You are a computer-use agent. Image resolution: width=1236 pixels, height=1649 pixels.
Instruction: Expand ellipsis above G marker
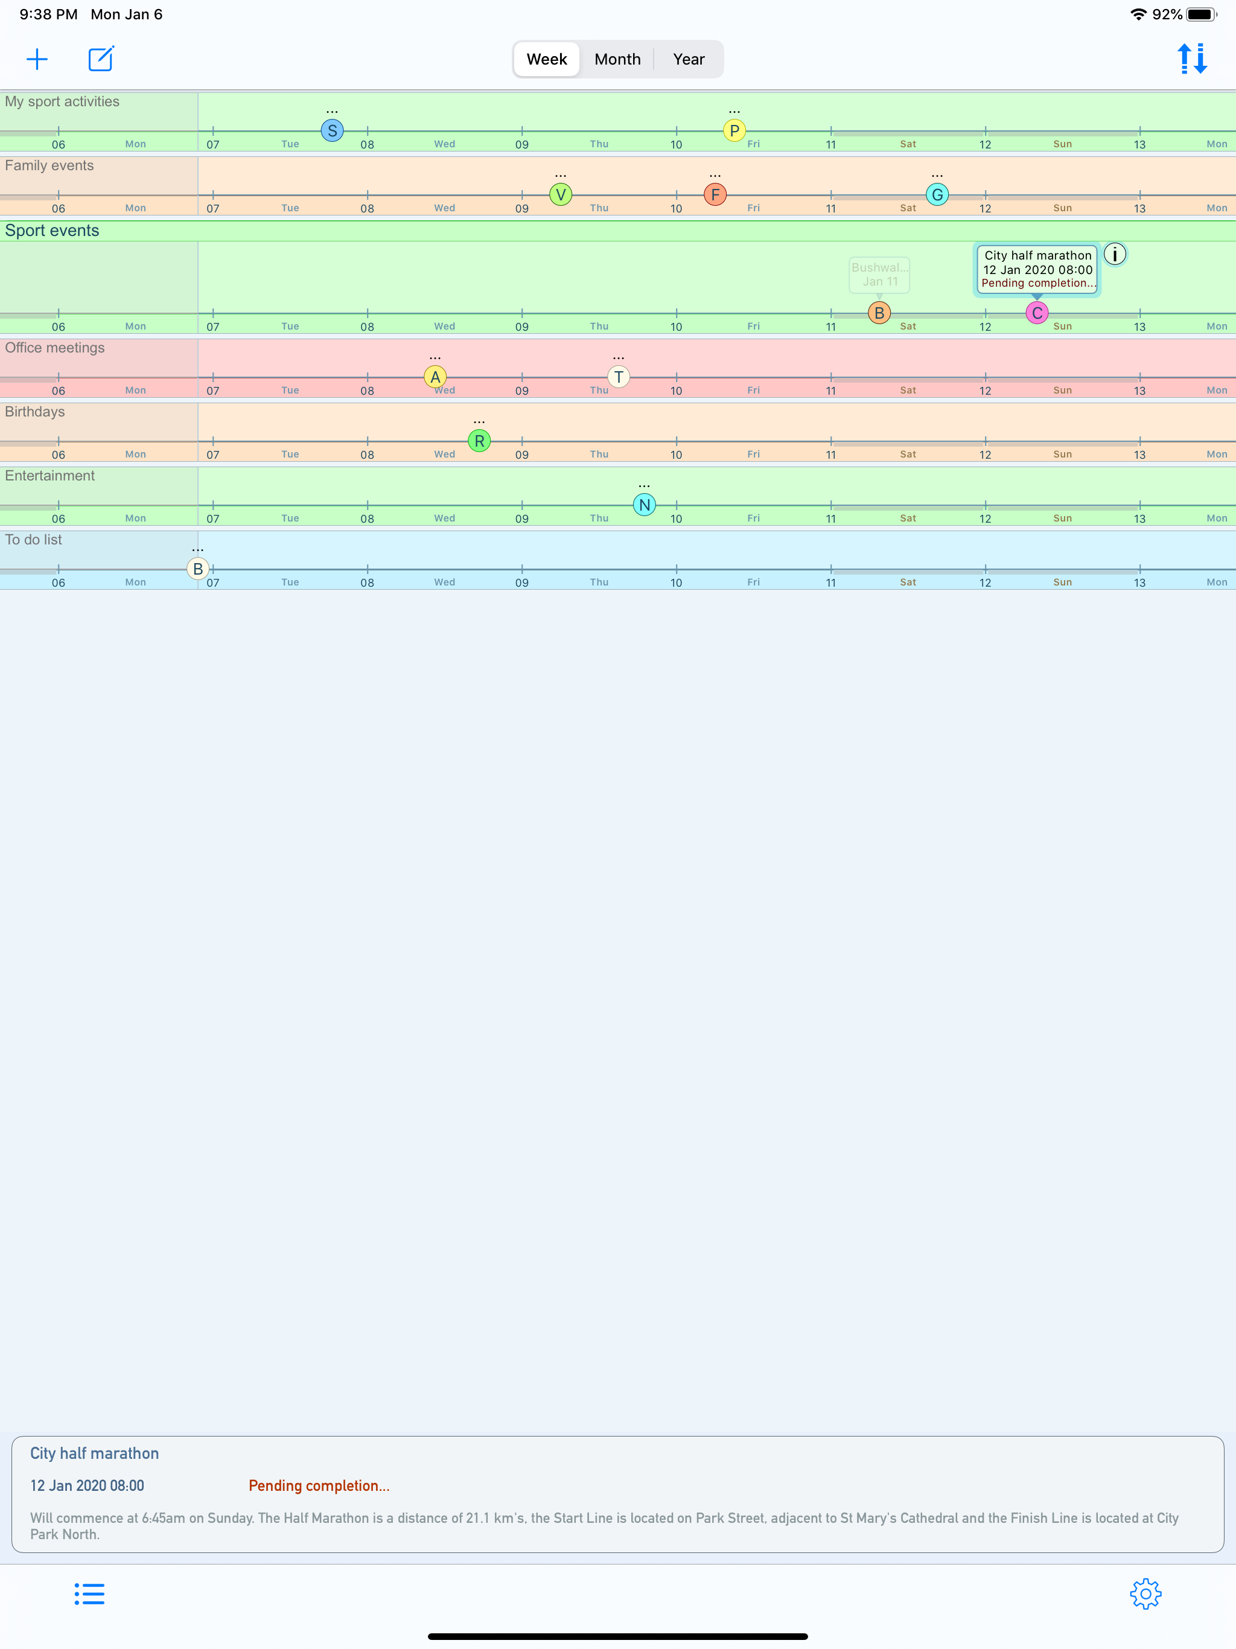coord(937,176)
